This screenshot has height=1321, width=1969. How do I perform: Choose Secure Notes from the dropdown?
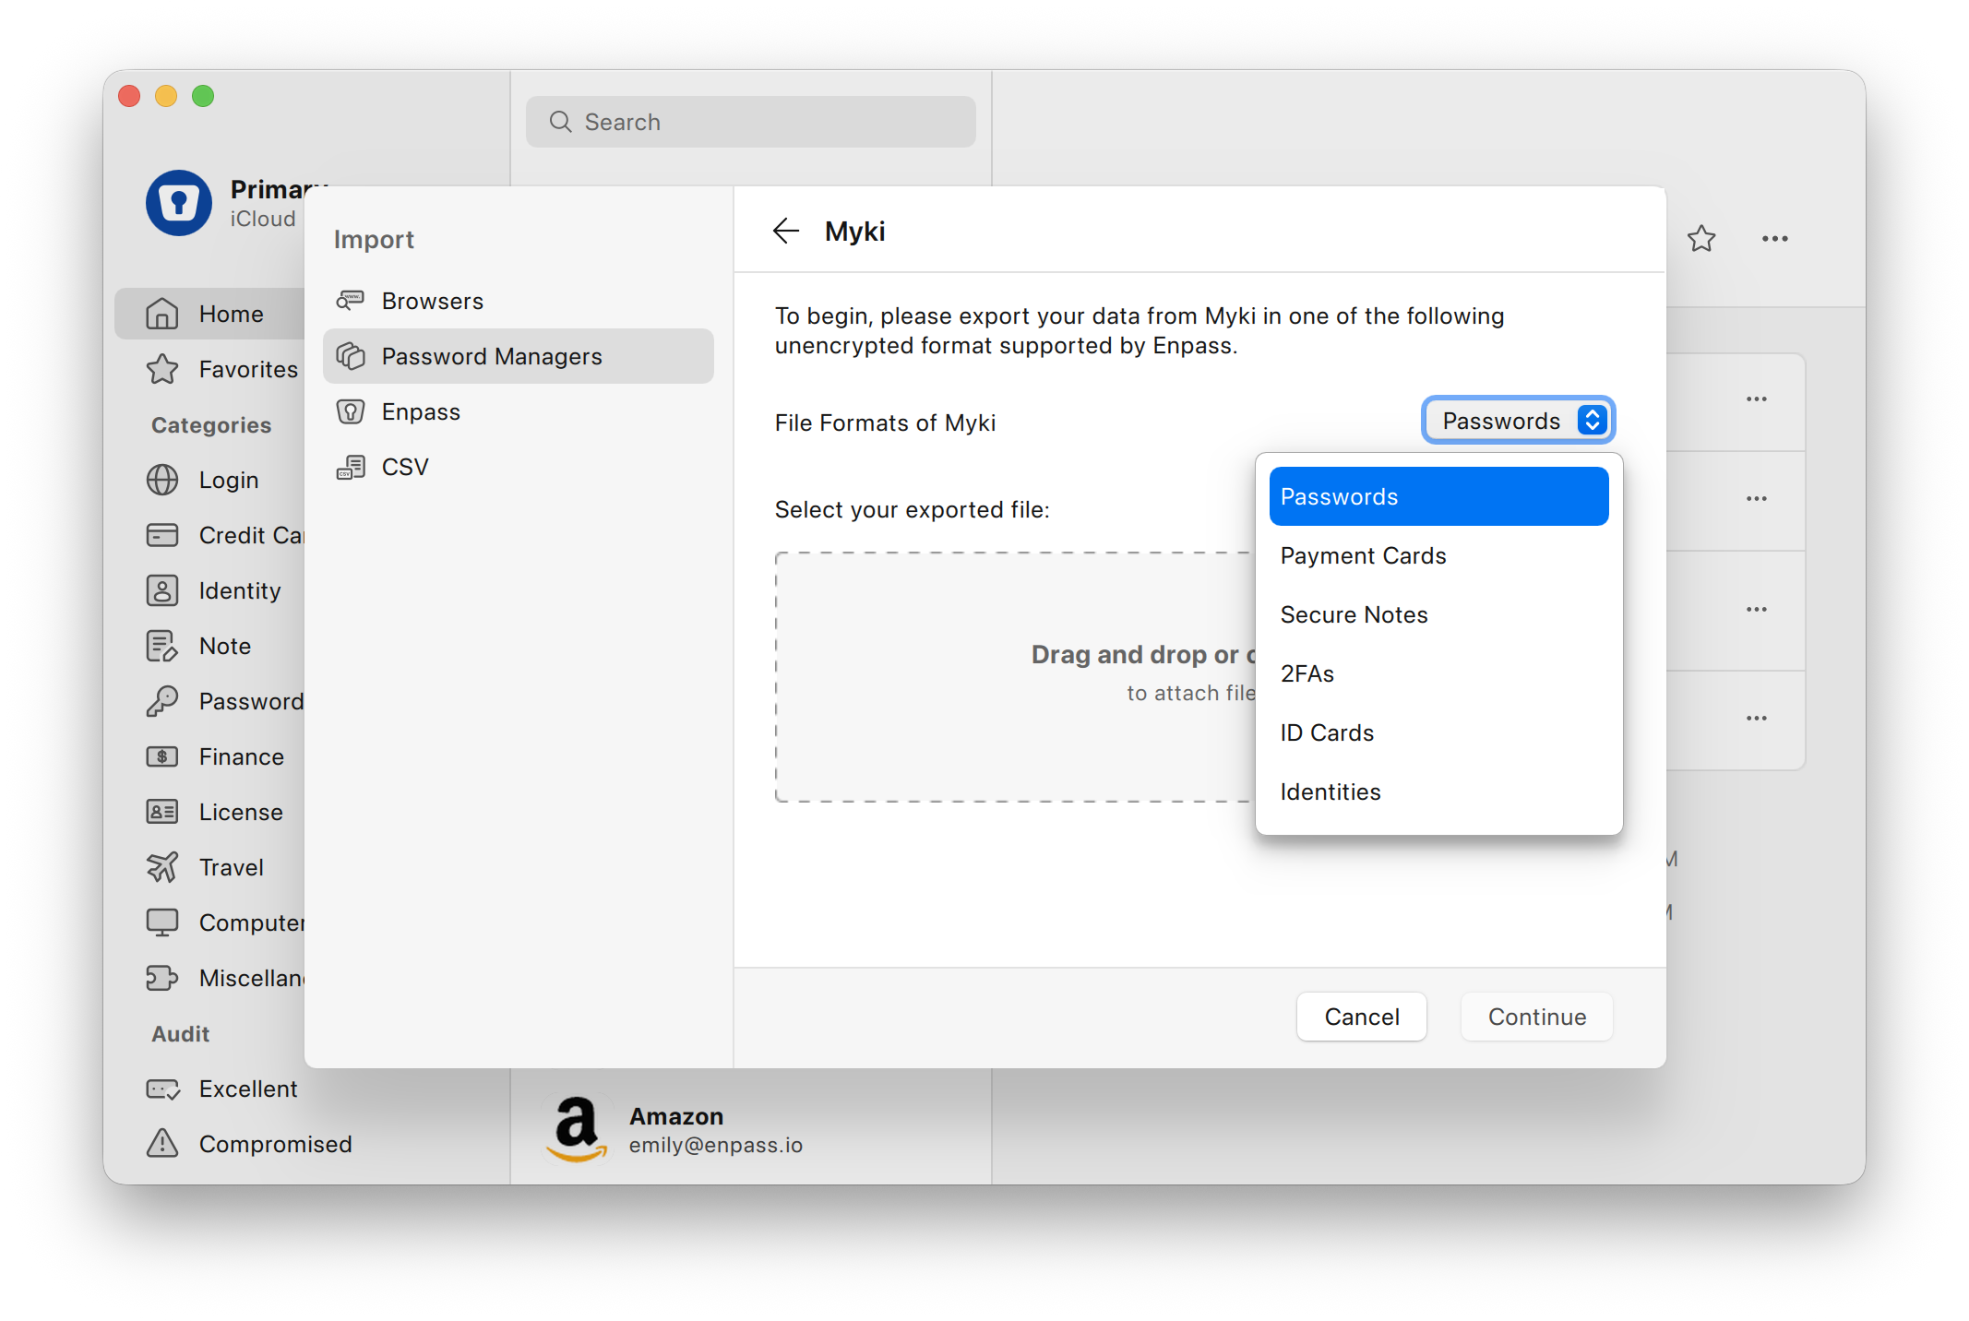[1438, 614]
